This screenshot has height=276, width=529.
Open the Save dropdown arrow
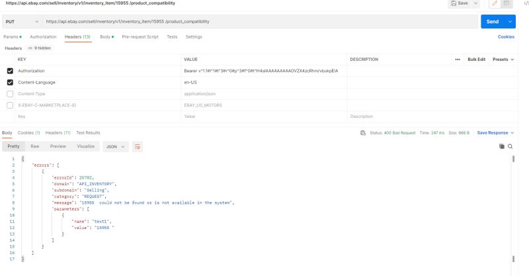(x=475, y=3)
